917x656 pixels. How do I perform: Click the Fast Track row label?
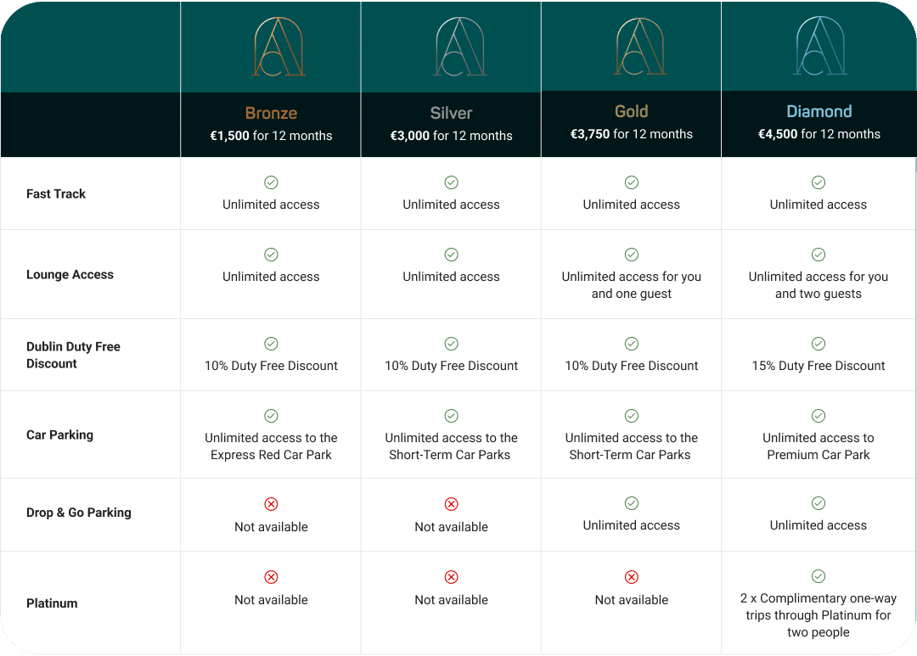56,193
